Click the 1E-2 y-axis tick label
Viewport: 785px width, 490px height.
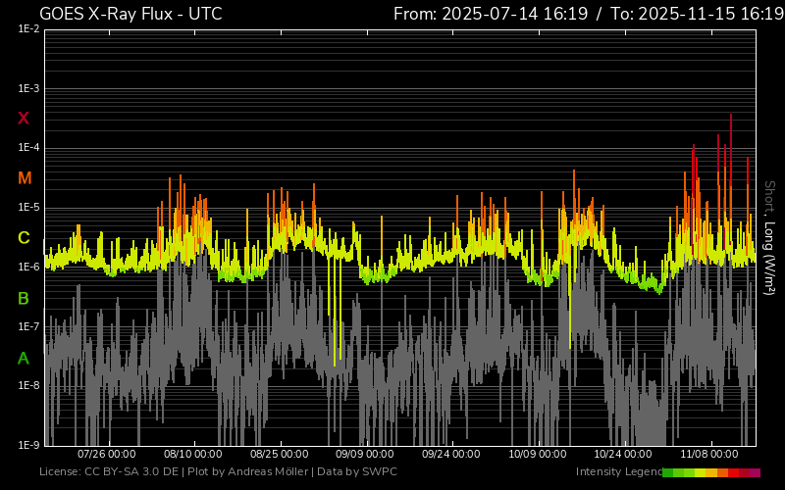[28, 29]
